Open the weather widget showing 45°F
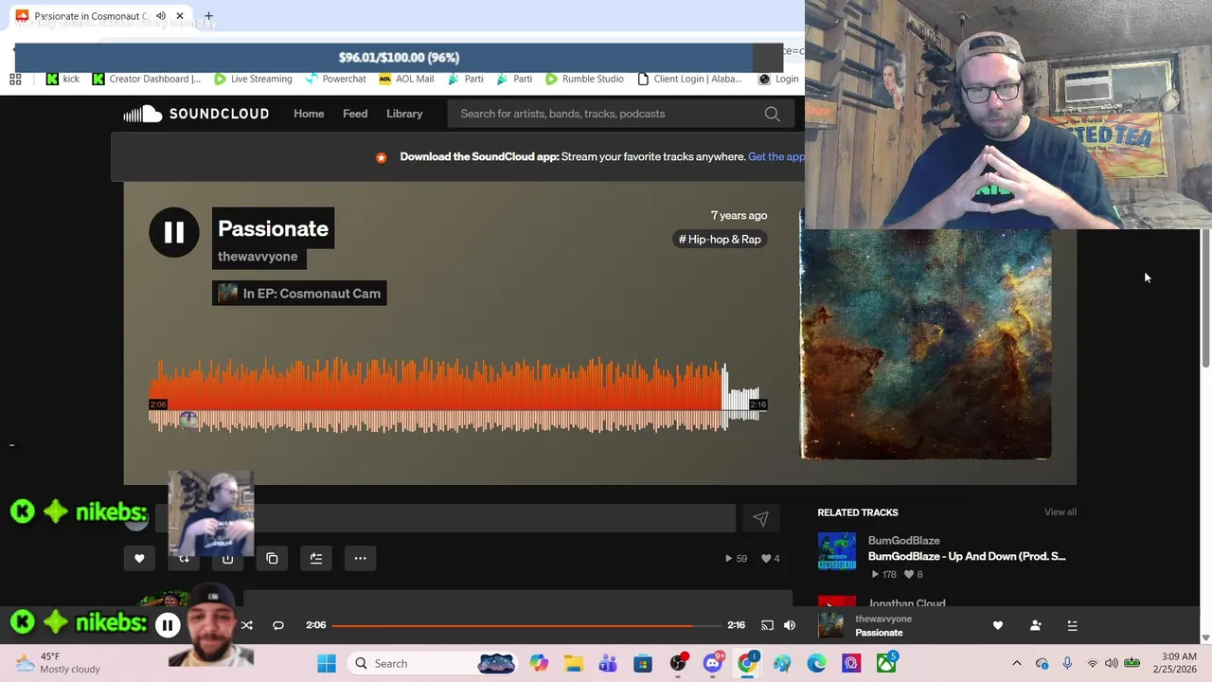Image resolution: width=1212 pixels, height=682 pixels. (x=59, y=663)
